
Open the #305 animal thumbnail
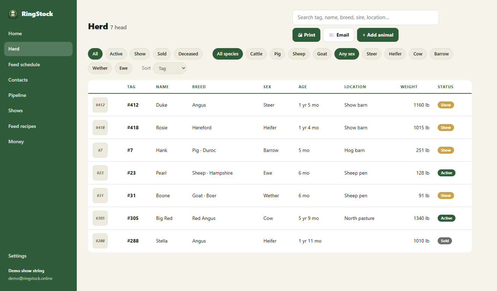pyautogui.click(x=100, y=218)
